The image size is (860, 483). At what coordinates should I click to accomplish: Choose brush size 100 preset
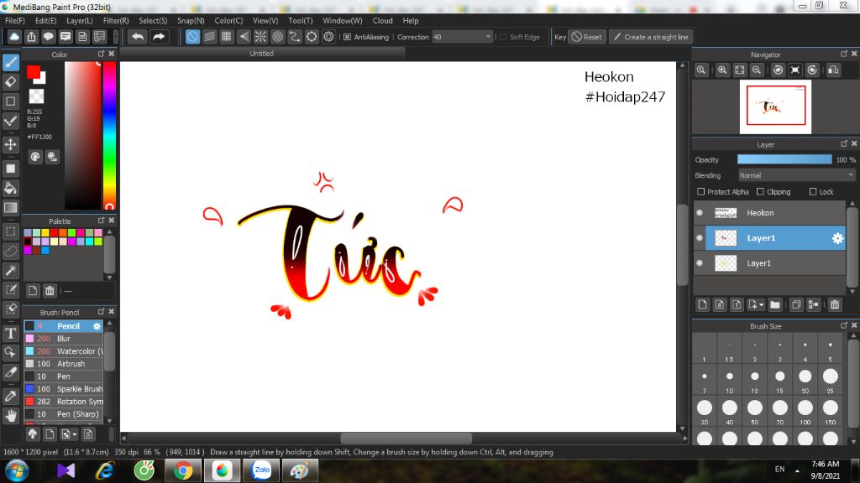(805, 411)
